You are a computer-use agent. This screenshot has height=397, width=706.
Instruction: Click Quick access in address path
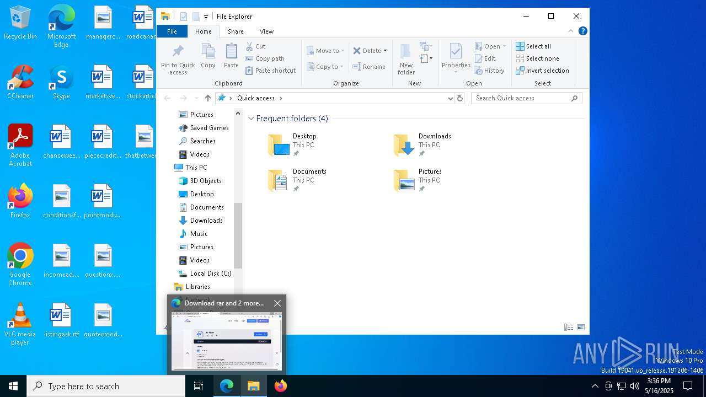tap(255, 98)
